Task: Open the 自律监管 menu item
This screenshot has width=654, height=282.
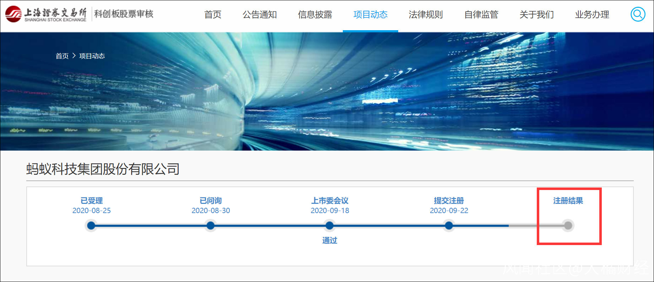Action: [x=481, y=15]
